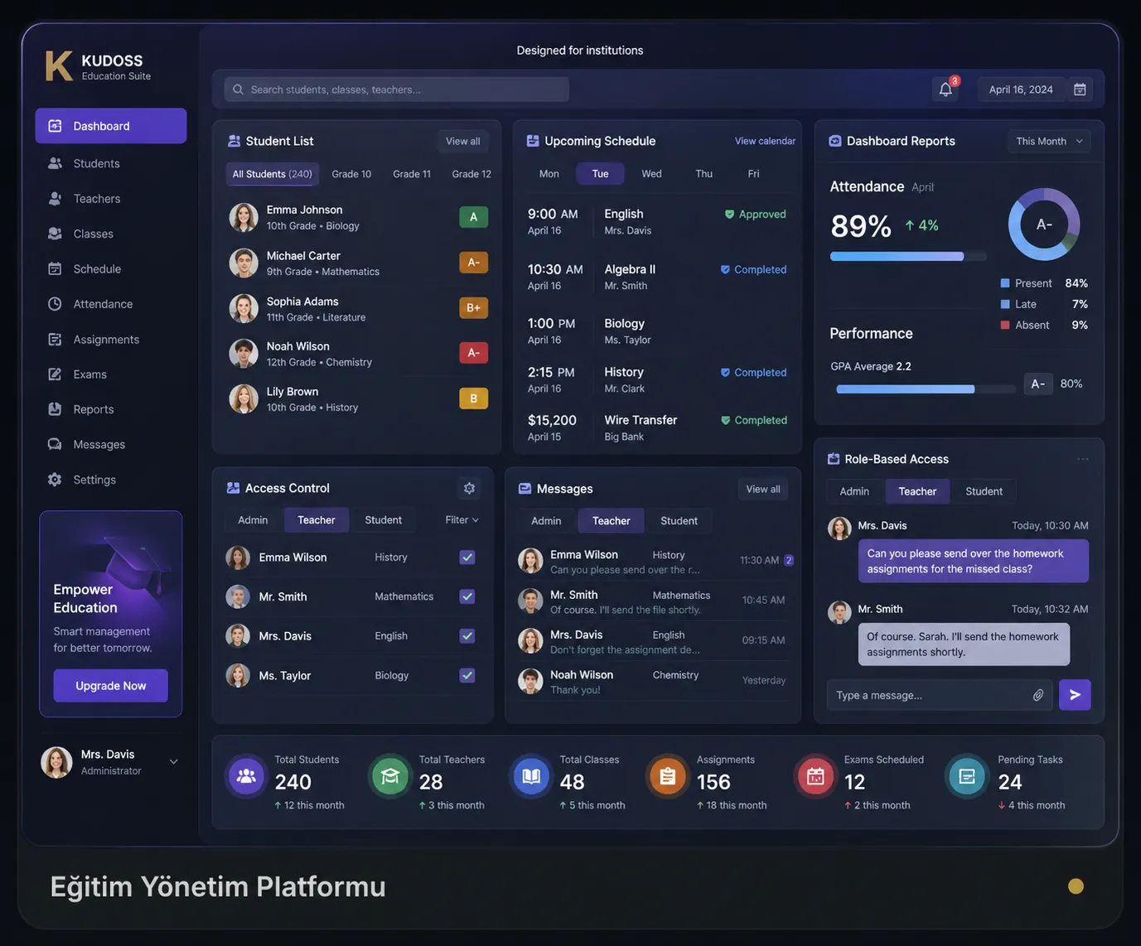Click the Type a message field

(940, 695)
